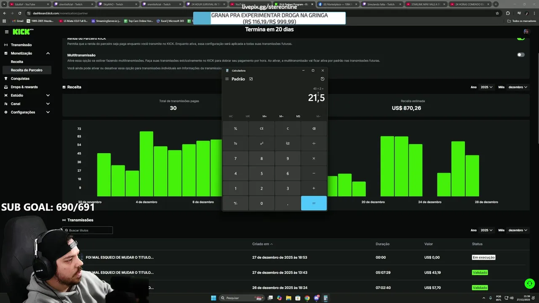Click the blue equals key in Calculator
Viewport: 539px width, 303px height.
(314, 203)
